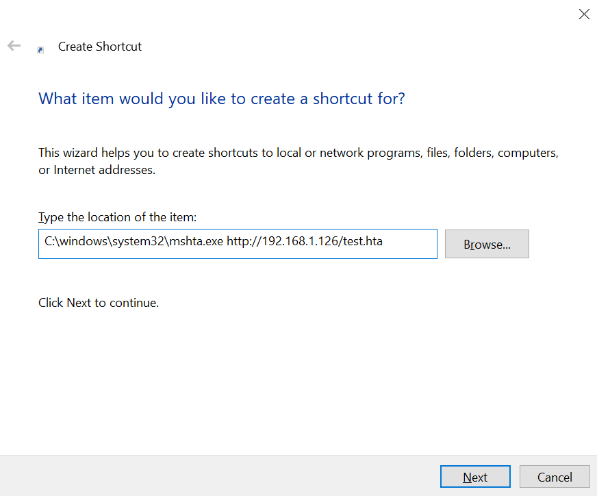Focus the item location text field
597x496 pixels.
pos(237,244)
